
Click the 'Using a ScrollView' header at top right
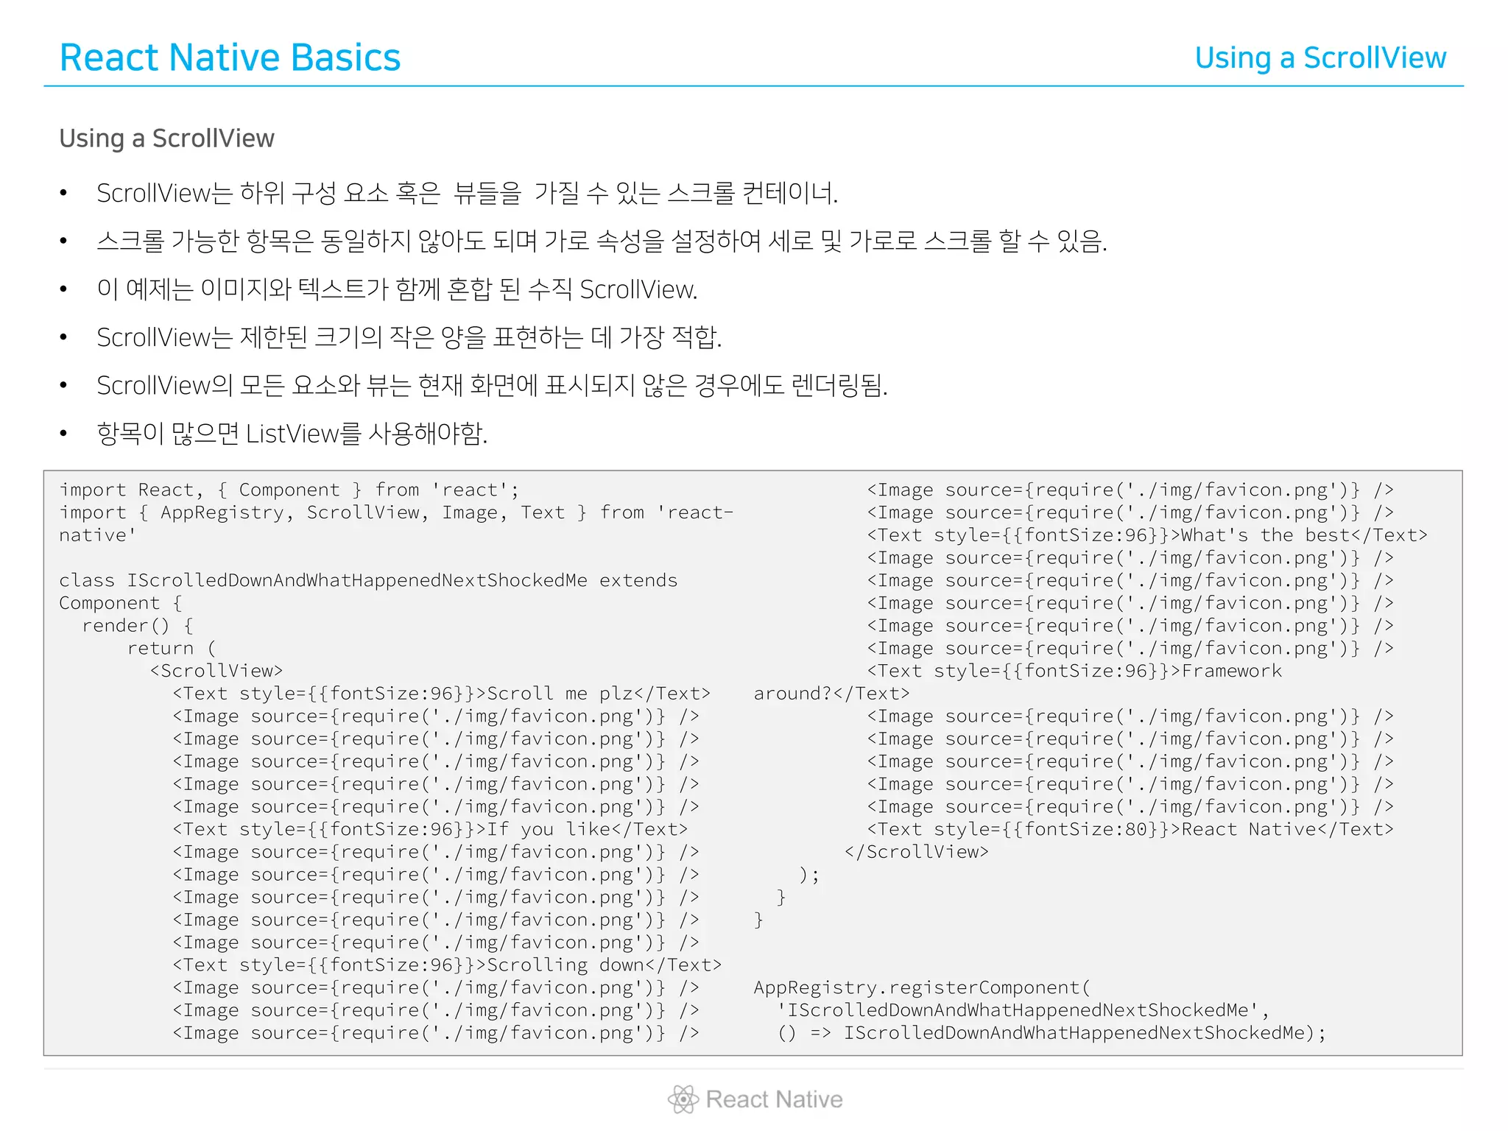1320,58
